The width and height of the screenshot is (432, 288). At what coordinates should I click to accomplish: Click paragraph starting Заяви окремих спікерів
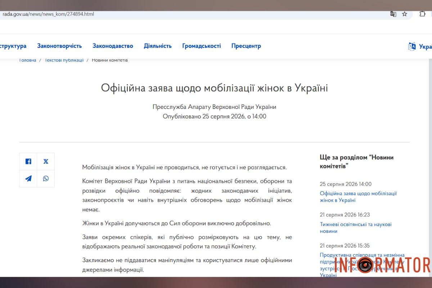point(187,242)
